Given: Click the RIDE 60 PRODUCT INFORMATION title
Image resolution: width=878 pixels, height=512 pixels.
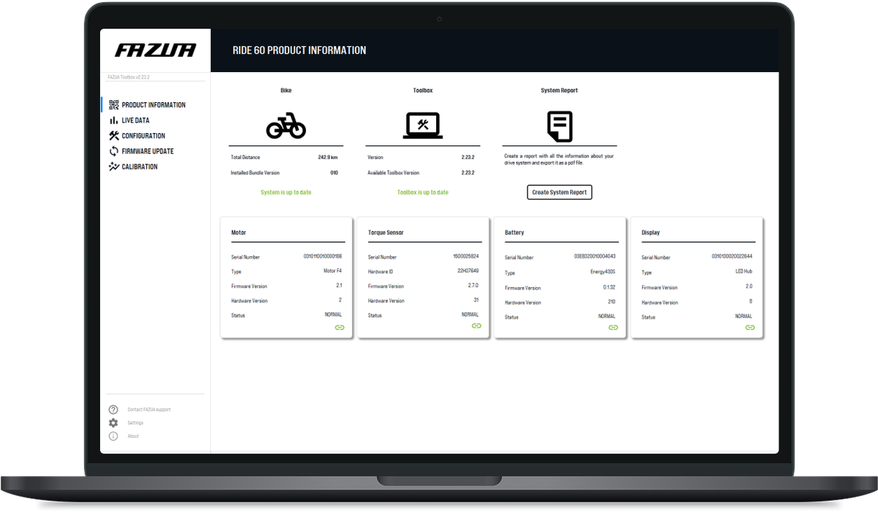Looking at the screenshot, I should [x=299, y=50].
